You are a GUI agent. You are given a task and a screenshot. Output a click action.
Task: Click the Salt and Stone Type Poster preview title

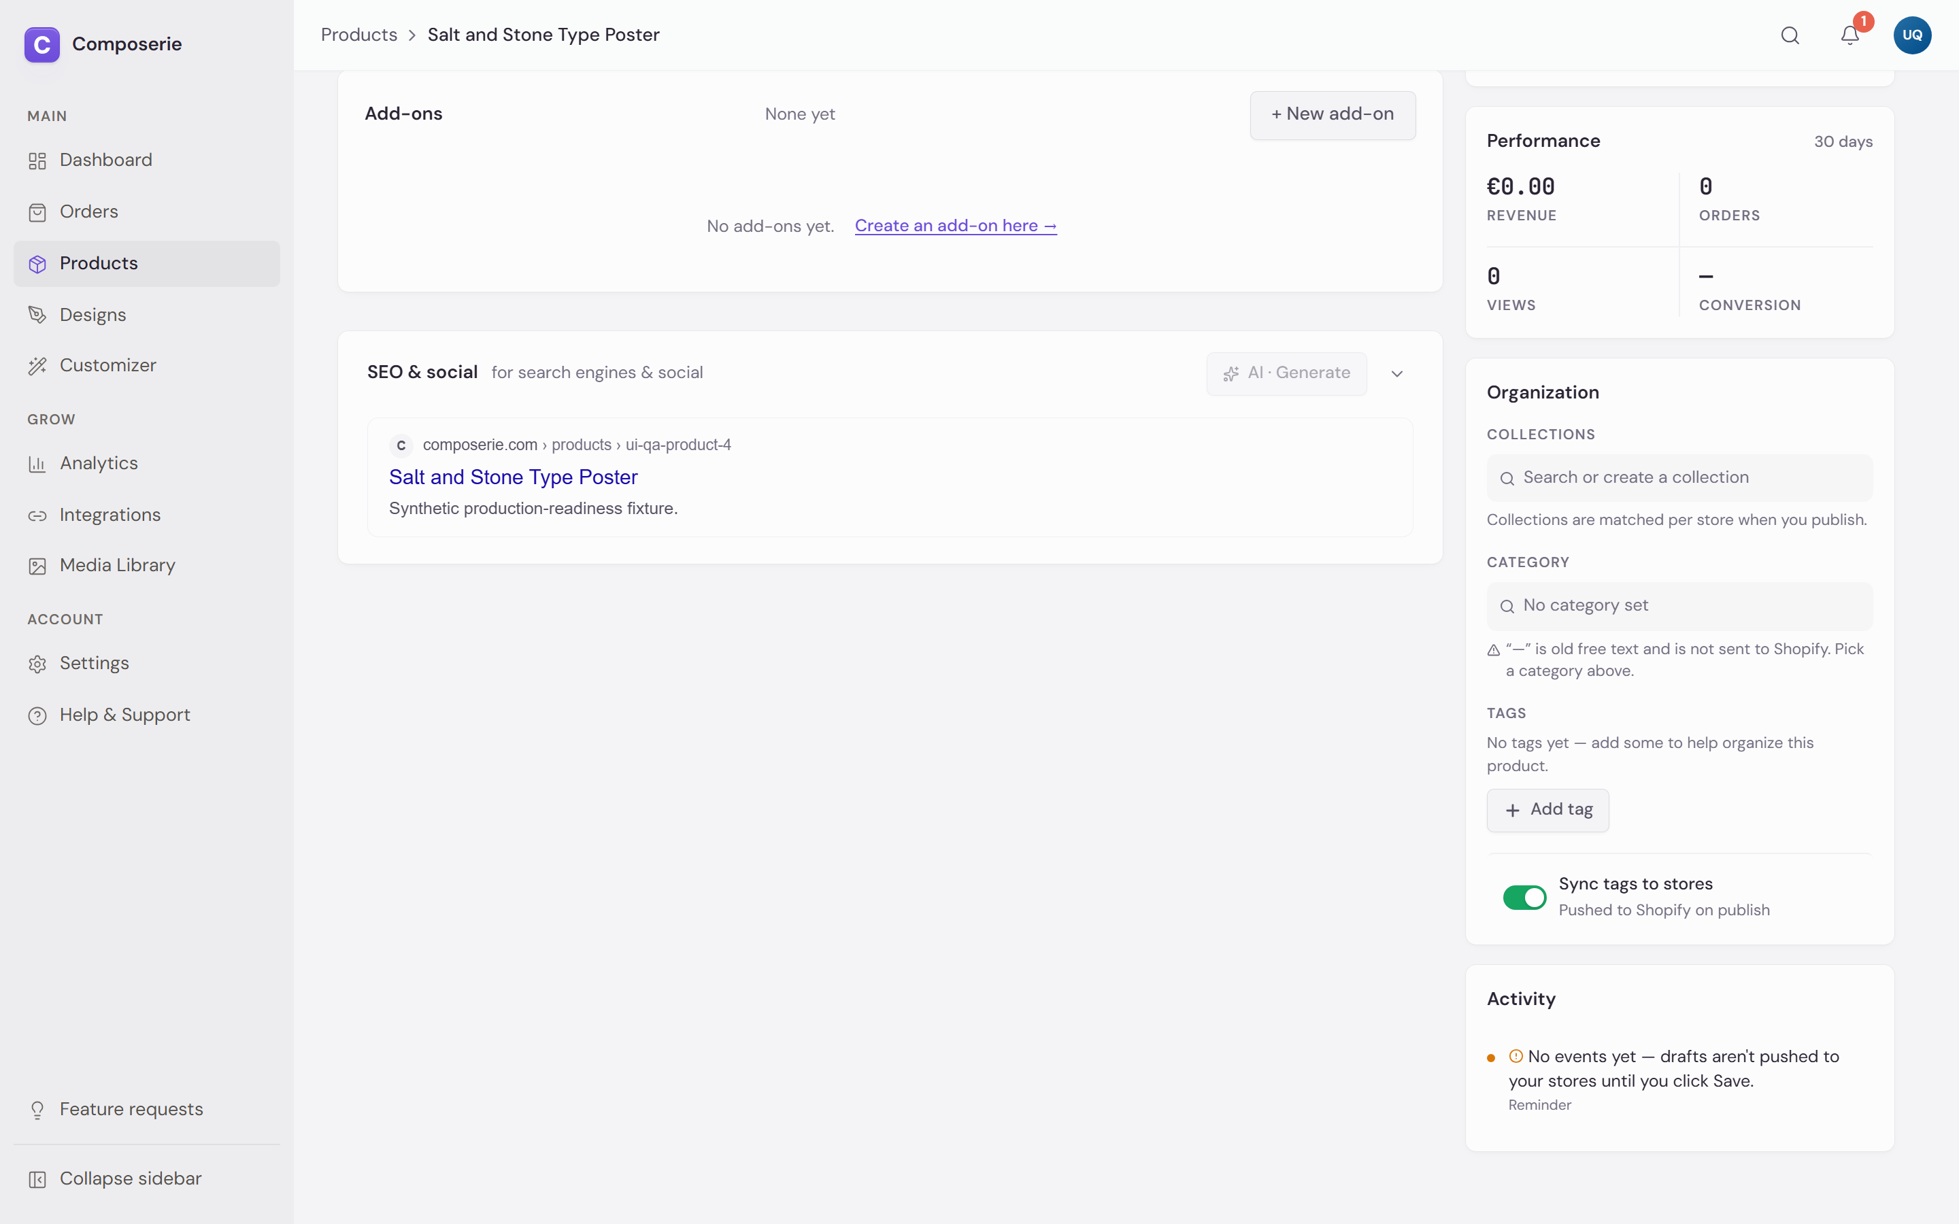click(514, 477)
